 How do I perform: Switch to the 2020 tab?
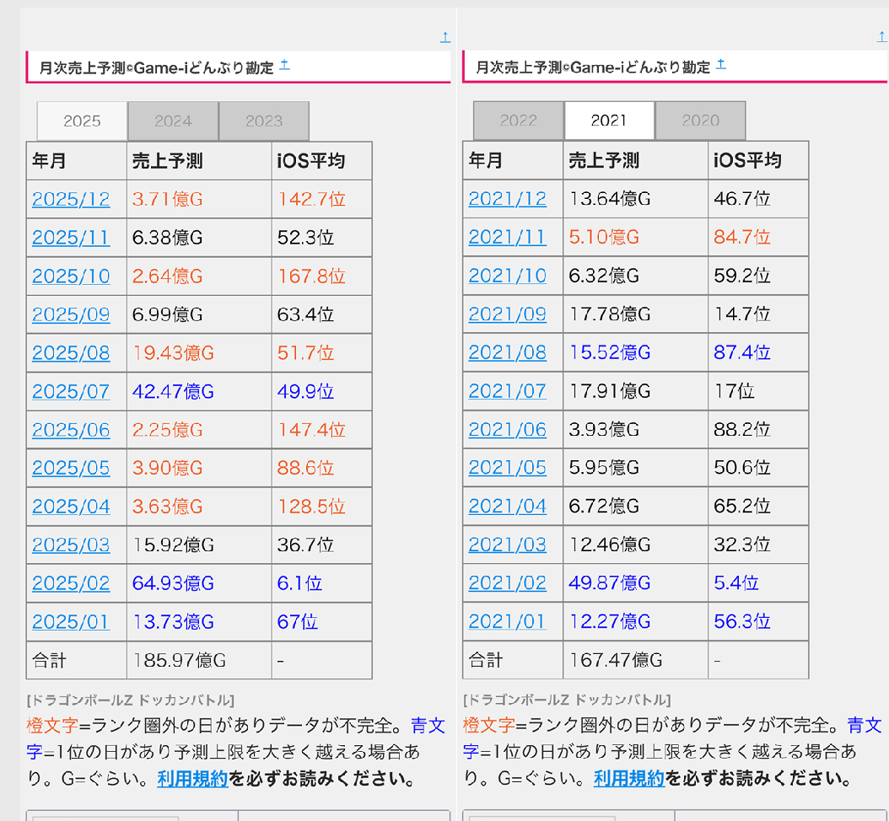click(x=700, y=121)
